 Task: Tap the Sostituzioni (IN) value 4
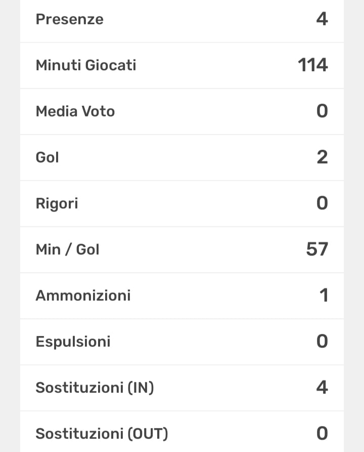(322, 388)
